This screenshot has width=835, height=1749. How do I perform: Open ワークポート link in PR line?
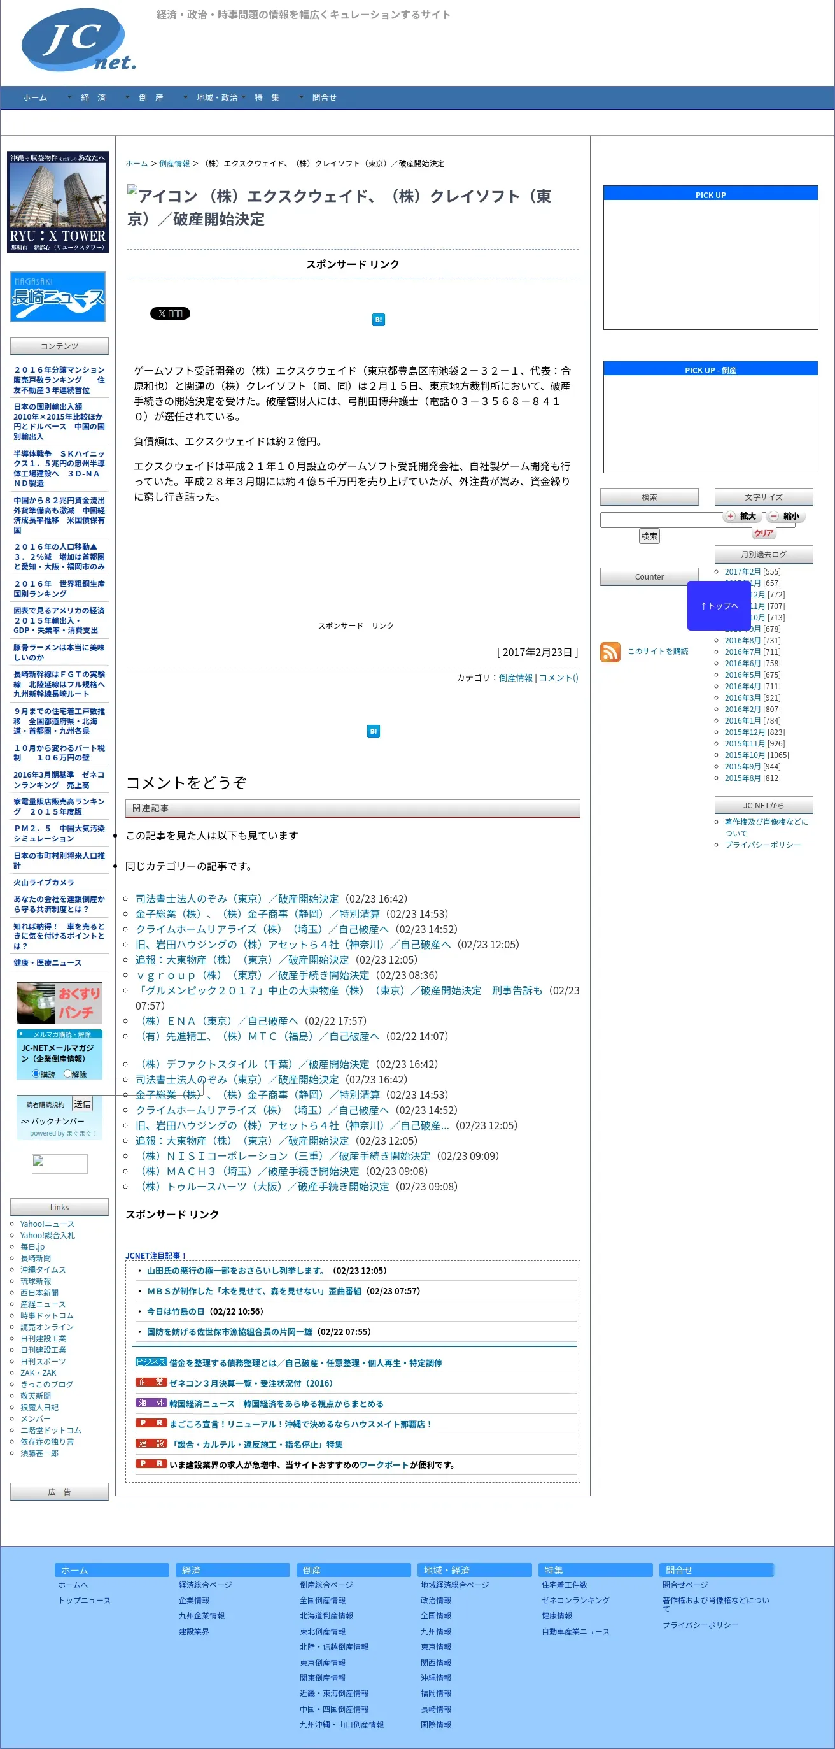click(384, 1464)
